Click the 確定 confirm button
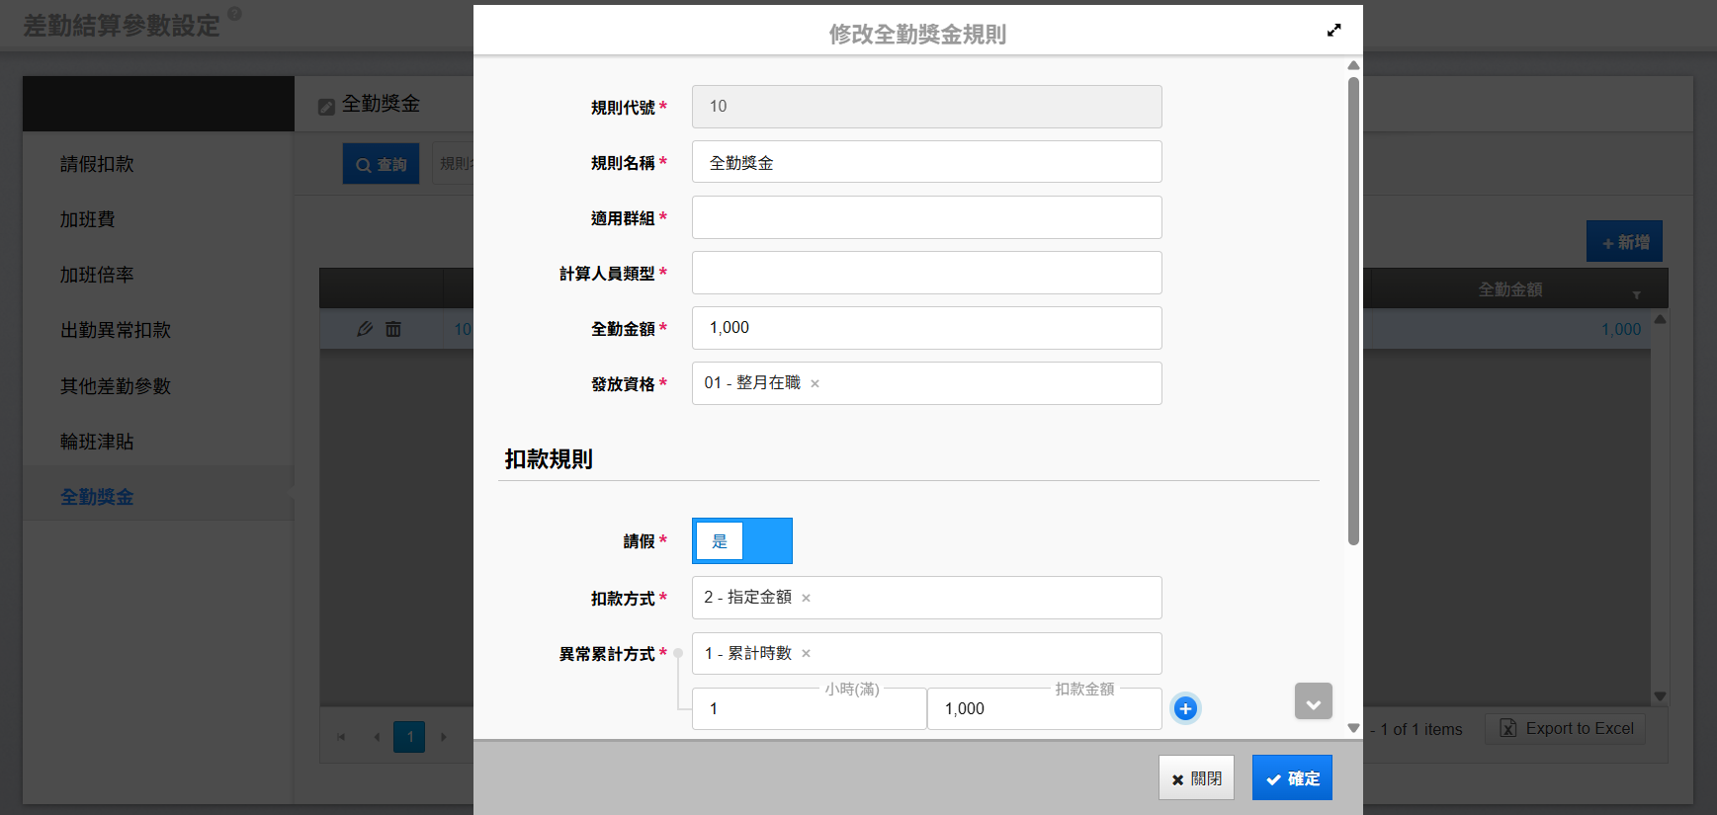 (x=1291, y=778)
